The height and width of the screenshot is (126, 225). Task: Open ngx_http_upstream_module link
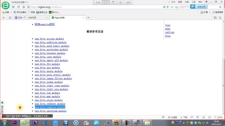point(51,111)
